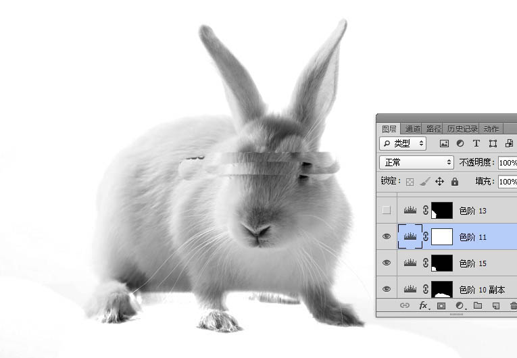The width and height of the screenshot is (517, 358).
Task: Create new fill or adjustment layer icon
Action: click(x=460, y=306)
